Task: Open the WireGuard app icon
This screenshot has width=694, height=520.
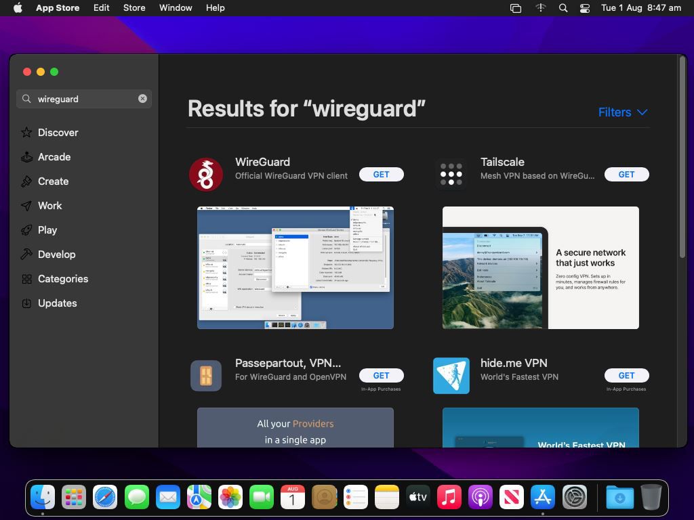Action: (206, 174)
